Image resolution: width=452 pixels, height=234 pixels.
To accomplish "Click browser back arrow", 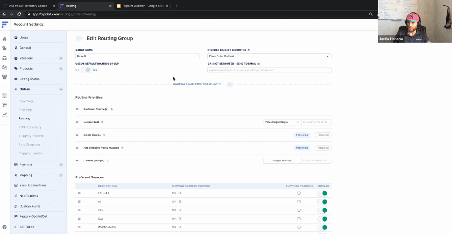I will coord(4,14).
